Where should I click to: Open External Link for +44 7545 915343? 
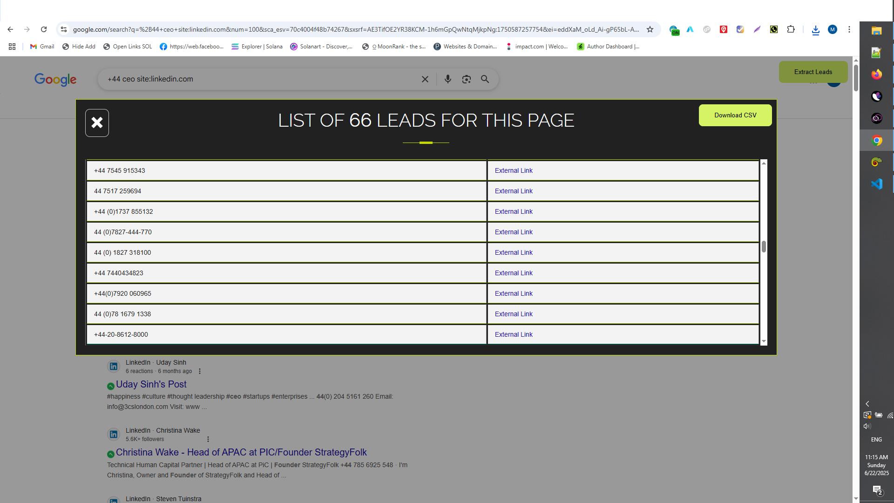(x=513, y=170)
